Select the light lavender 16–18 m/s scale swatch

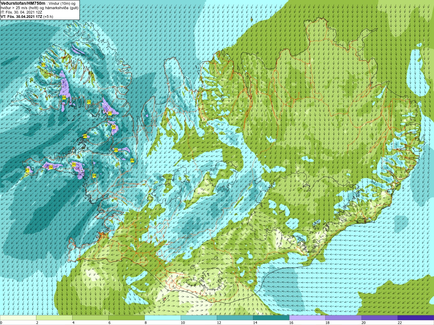307,318
